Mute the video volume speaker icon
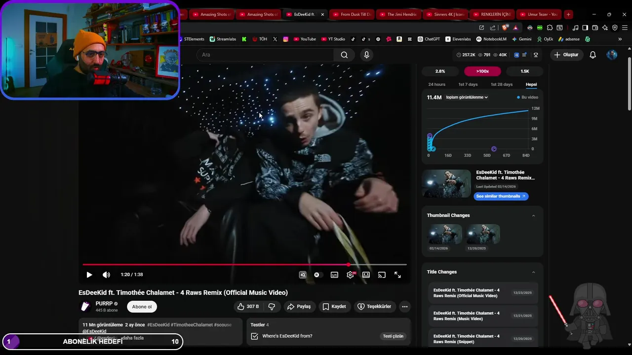The width and height of the screenshot is (632, 355). (x=106, y=275)
